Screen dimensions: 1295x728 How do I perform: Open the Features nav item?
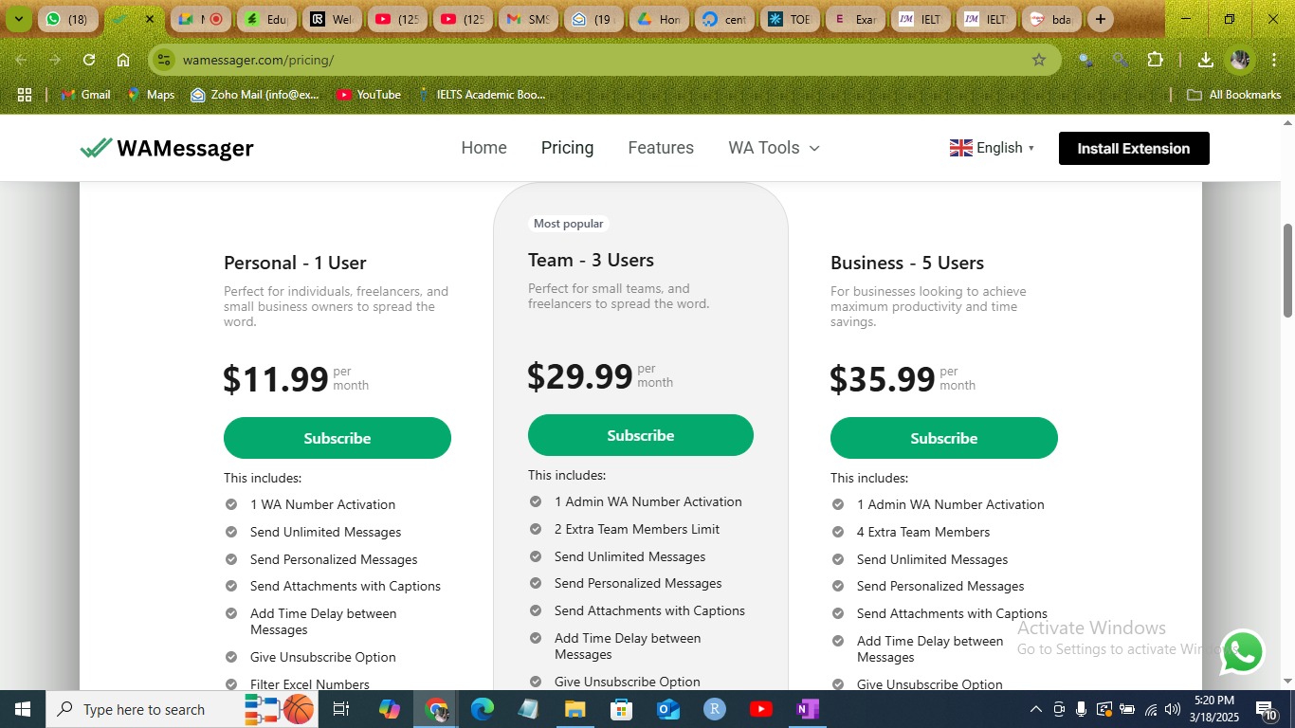[661, 148]
